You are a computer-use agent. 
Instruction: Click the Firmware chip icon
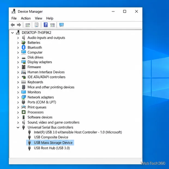[x=23, y=67]
